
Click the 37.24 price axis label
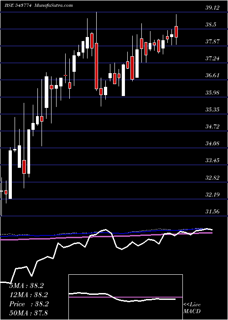213,59
